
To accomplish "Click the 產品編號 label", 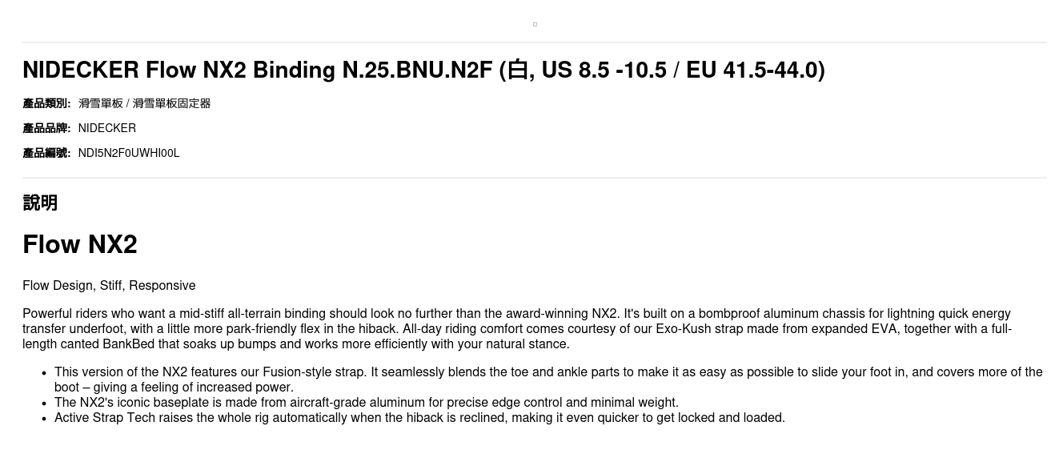I will [46, 153].
